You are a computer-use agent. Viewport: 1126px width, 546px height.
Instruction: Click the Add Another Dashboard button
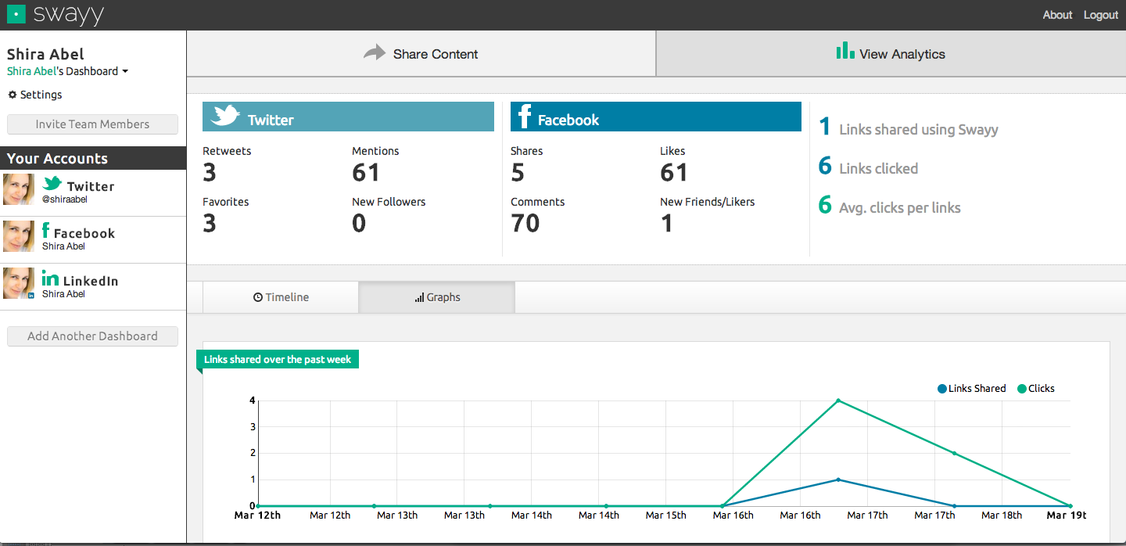[92, 336]
